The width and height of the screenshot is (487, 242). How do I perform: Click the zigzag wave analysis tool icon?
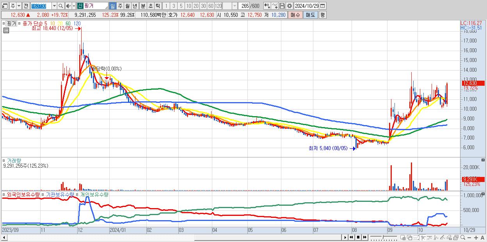(436, 237)
